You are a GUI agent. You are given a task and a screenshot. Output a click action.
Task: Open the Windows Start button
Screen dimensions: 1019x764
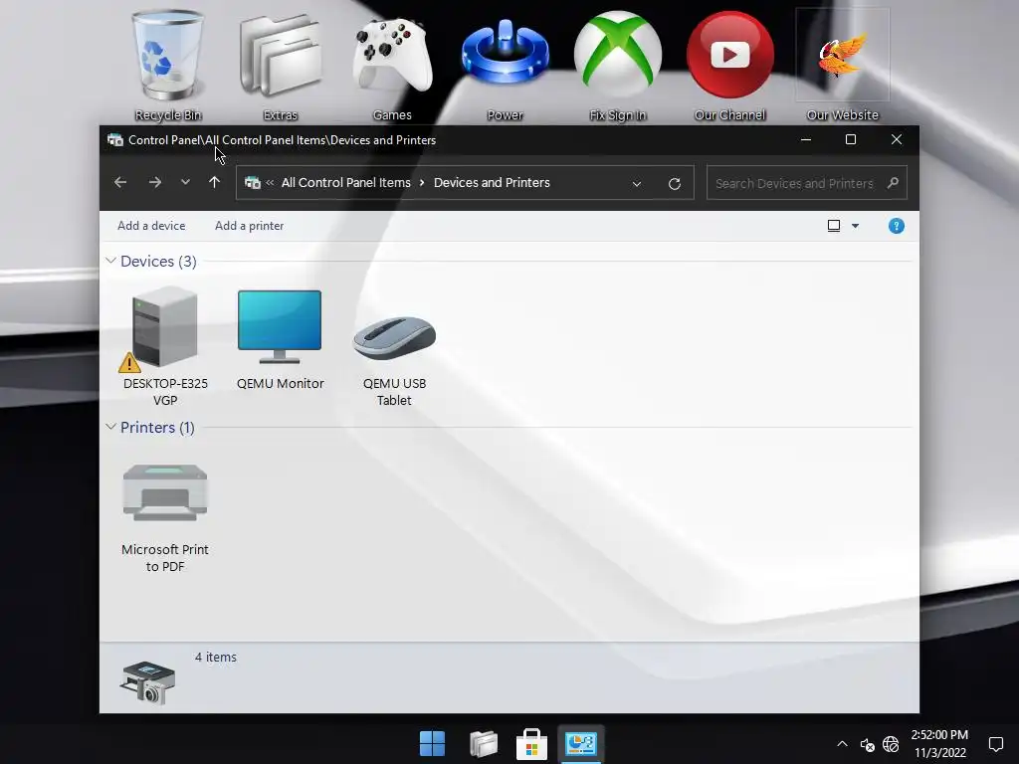[432, 744]
